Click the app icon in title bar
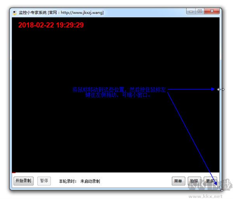 (15, 13)
